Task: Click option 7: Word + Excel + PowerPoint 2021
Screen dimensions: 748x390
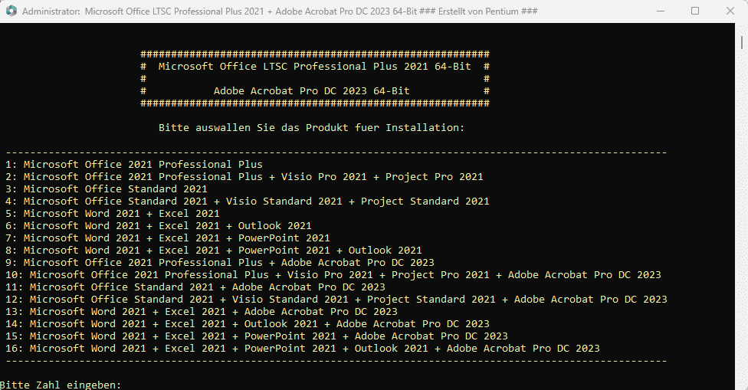Action: [x=167, y=238]
